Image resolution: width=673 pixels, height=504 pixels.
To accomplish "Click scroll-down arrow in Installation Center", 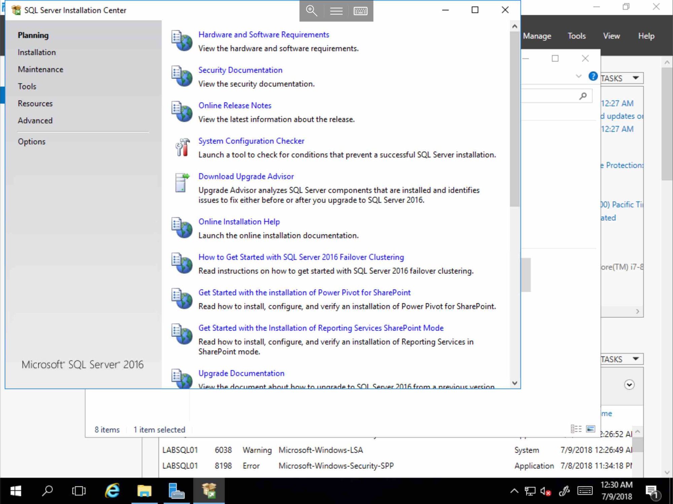I will (515, 383).
